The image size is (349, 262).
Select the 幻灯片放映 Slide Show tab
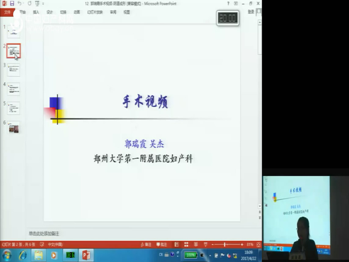tap(95, 12)
